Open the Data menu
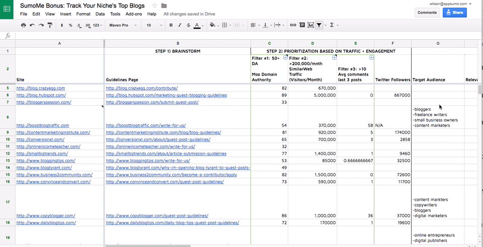Screen dimensions: 483x247 100,14
